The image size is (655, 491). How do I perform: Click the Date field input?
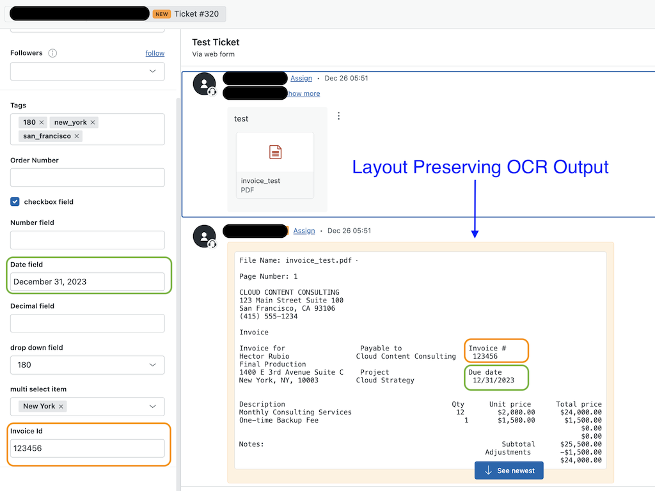pyautogui.click(x=88, y=281)
